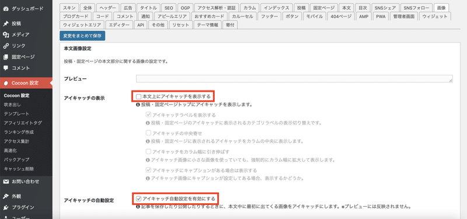Click the 変更をまとめて保存 button
The image size is (467, 219).
coord(82,36)
